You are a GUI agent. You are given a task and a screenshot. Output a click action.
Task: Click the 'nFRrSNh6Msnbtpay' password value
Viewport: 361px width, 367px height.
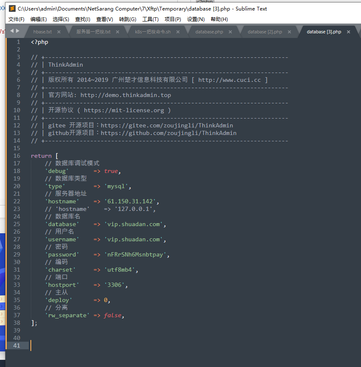(x=135, y=255)
